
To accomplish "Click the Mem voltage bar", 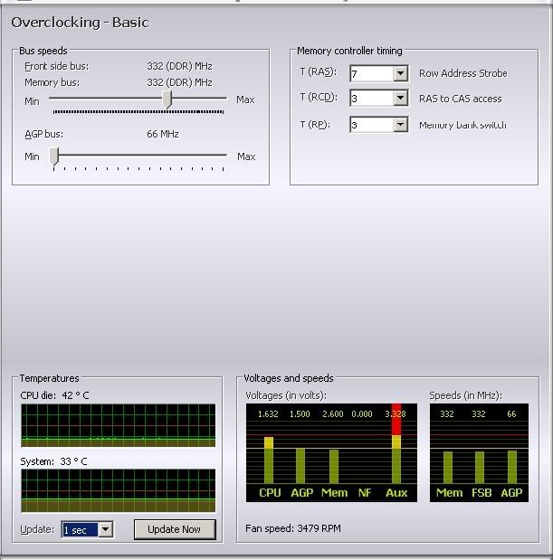I will (x=334, y=467).
